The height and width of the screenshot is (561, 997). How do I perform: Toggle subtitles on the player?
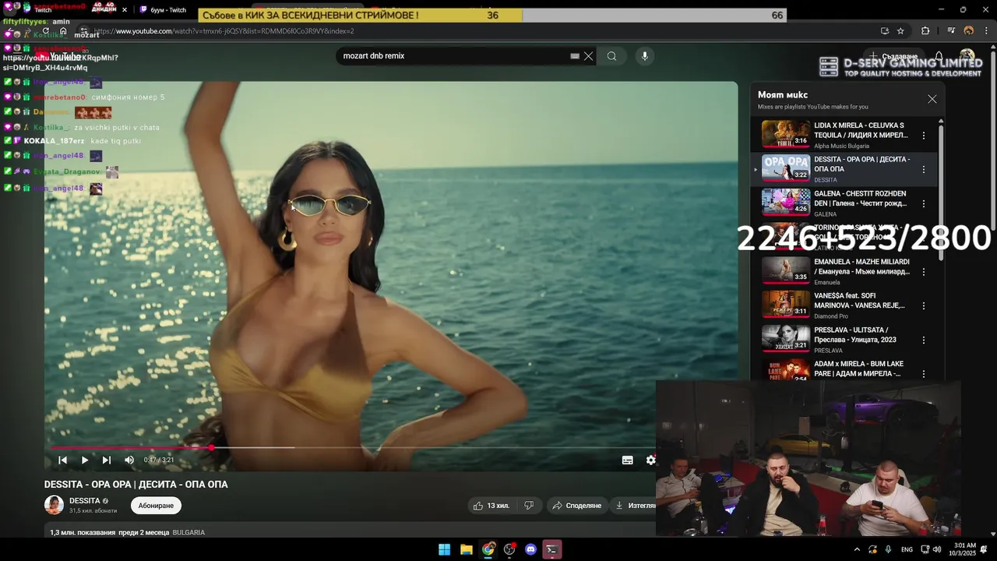627,460
